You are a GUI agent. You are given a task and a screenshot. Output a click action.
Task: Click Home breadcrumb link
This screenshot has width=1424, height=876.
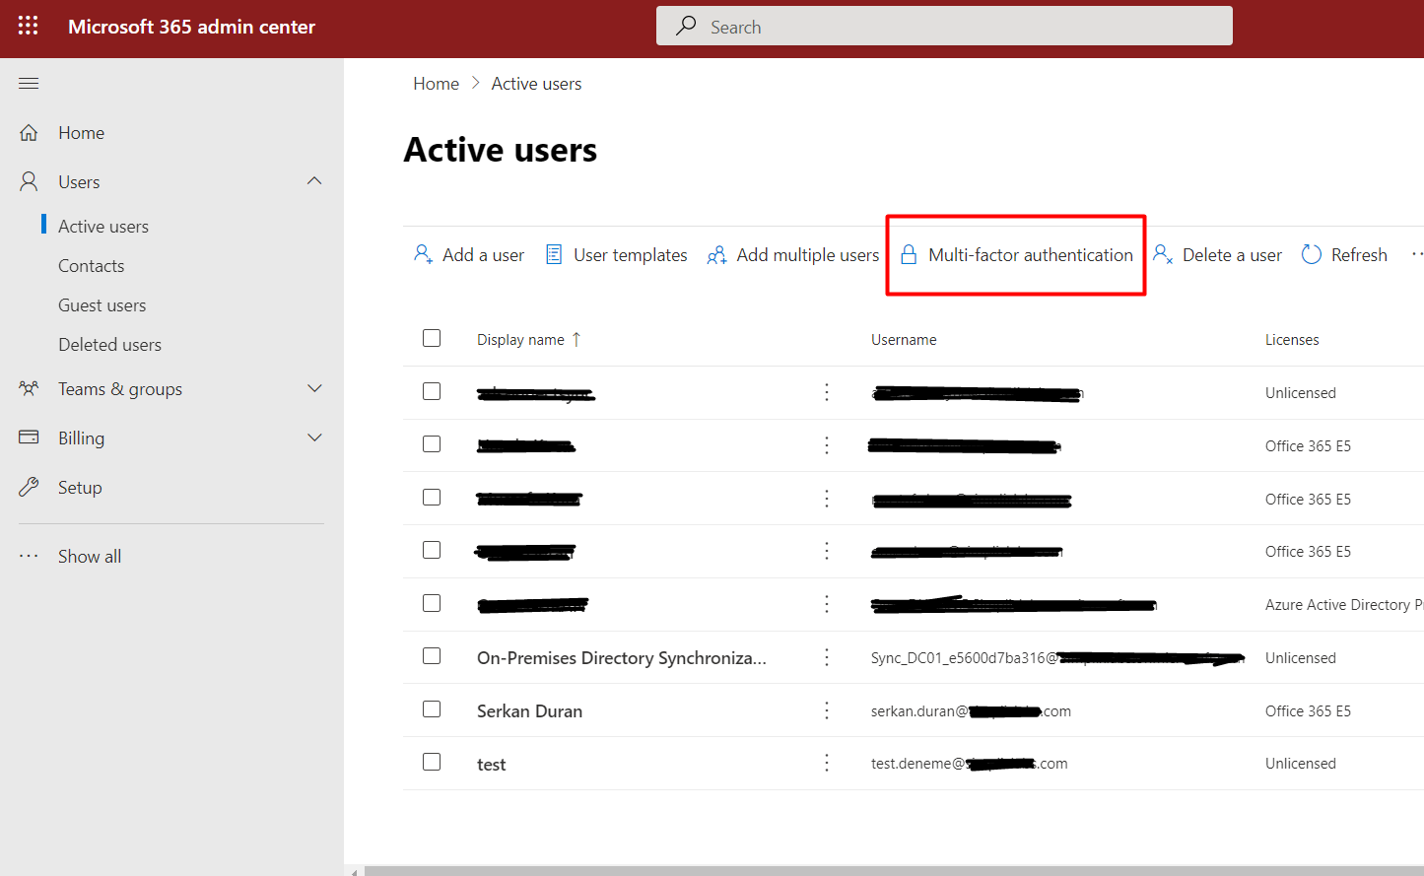[x=436, y=84]
